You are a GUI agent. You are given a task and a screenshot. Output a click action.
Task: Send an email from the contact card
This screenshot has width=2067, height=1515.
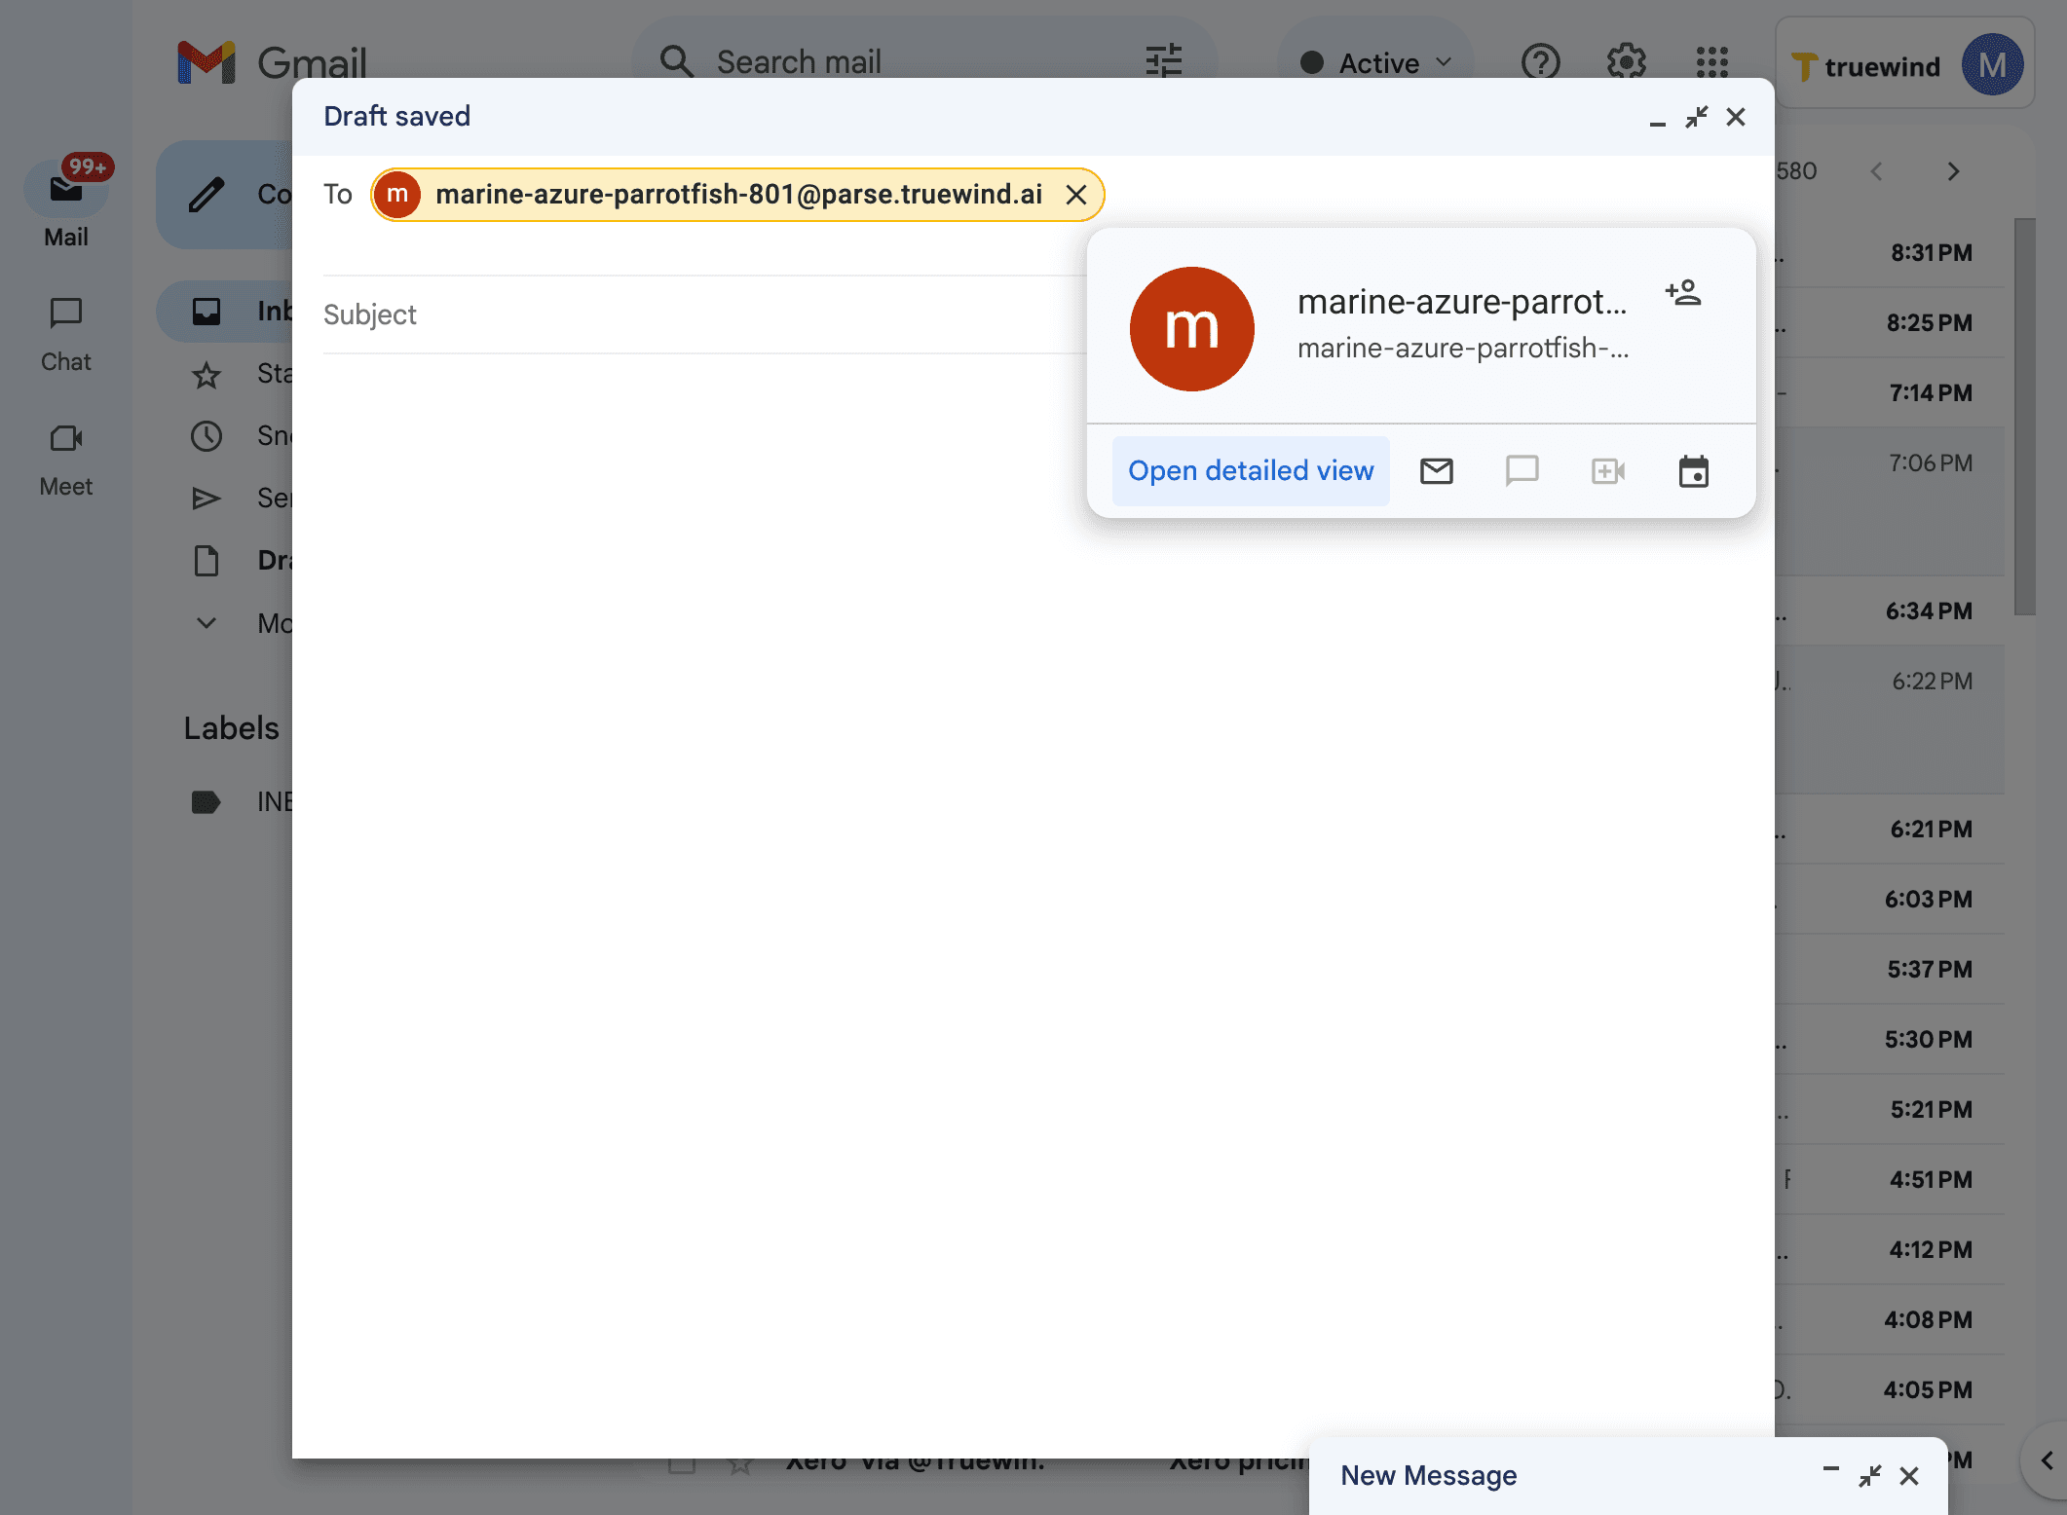click(1436, 470)
